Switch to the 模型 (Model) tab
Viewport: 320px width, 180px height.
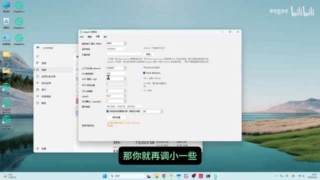coord(89,36)
